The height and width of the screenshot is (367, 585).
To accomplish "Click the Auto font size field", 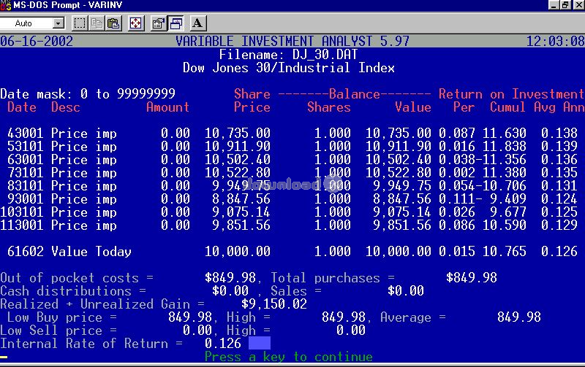I will (26, 23).
